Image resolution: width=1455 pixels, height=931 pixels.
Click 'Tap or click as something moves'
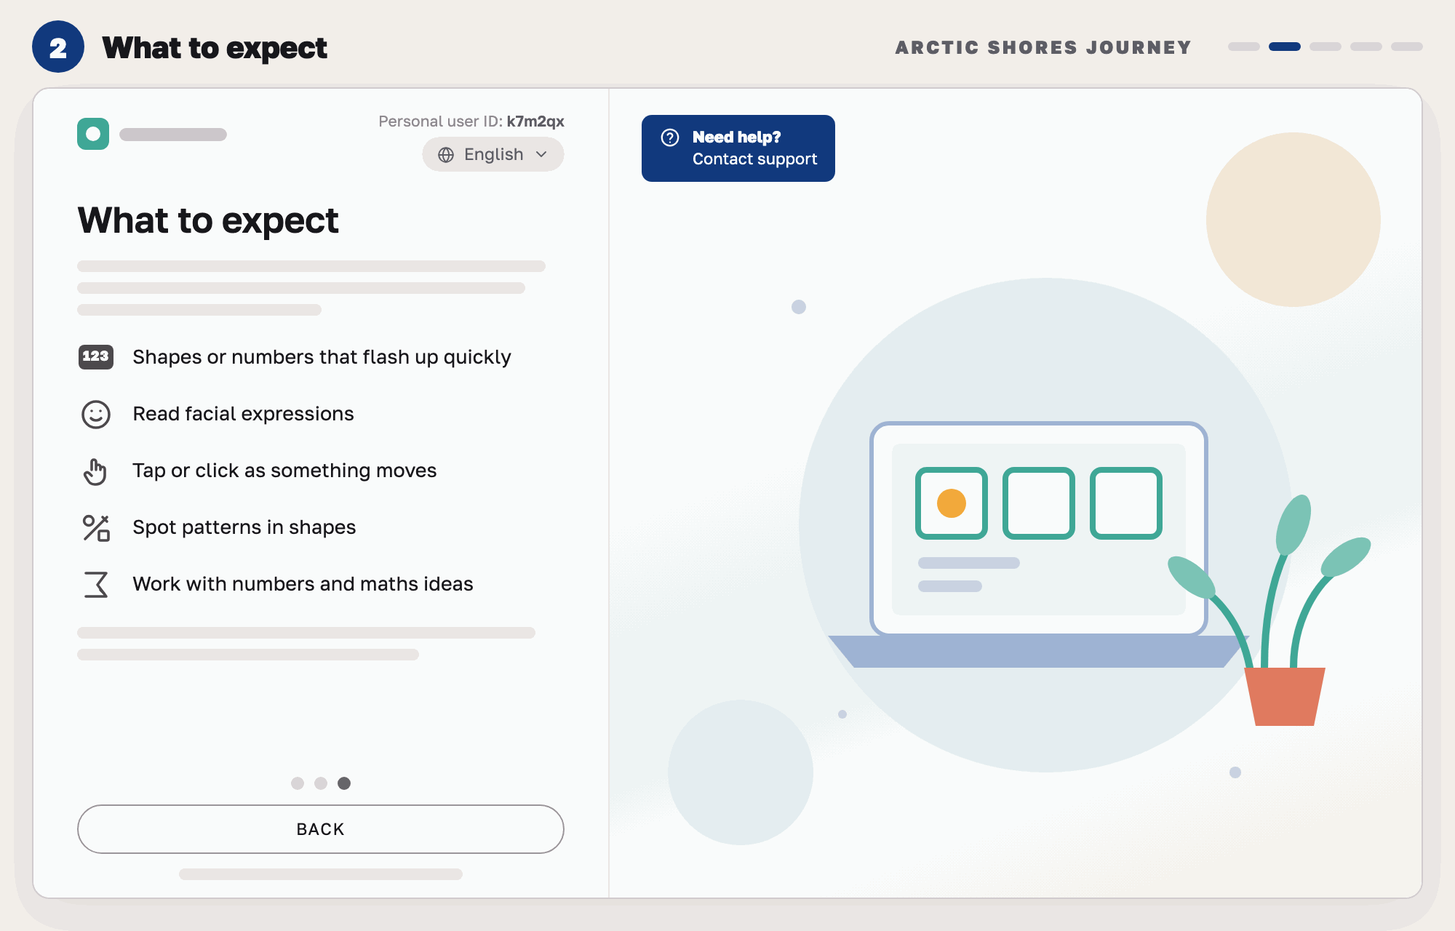(284, 471)
